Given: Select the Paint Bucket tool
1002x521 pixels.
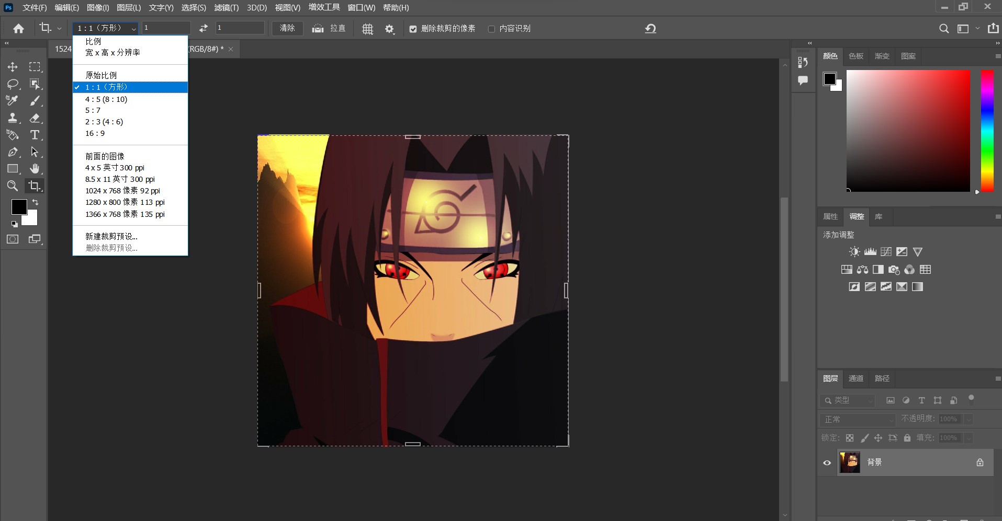Looking at the screenshot, I should [13, 135].
